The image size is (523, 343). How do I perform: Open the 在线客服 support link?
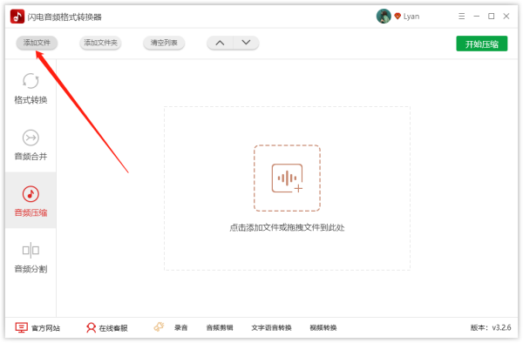pos(106,327)
